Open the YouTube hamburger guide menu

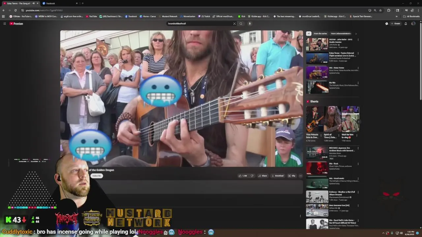coord(5,24)
